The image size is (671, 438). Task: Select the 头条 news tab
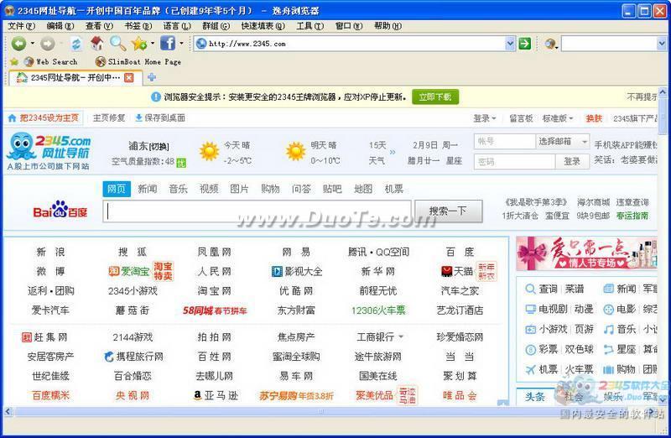tap(535, 397)
